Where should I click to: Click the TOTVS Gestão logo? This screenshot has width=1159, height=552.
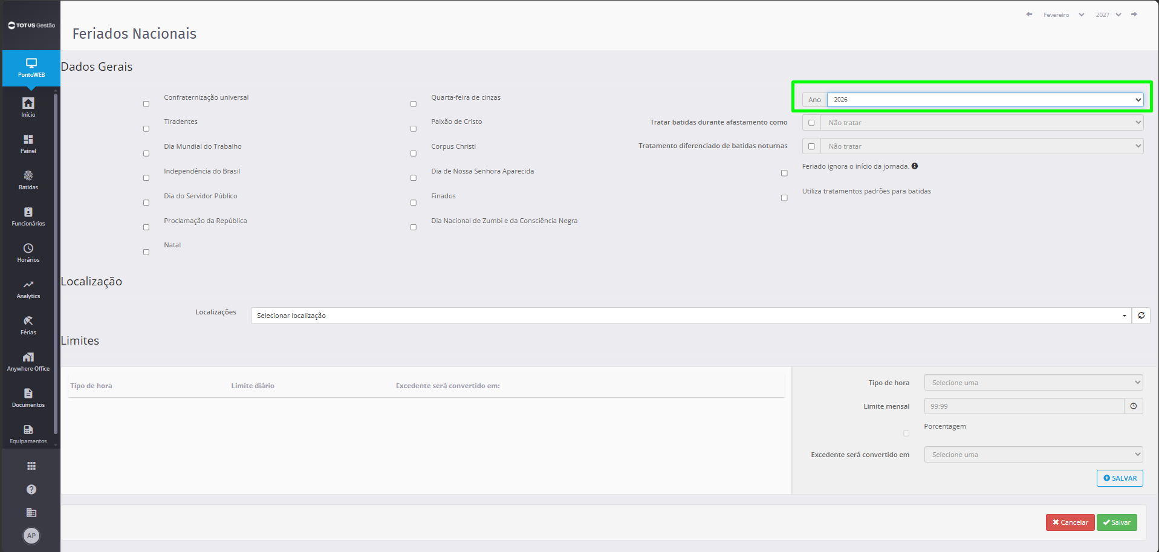pyautogui.click(x=31, y=25)
